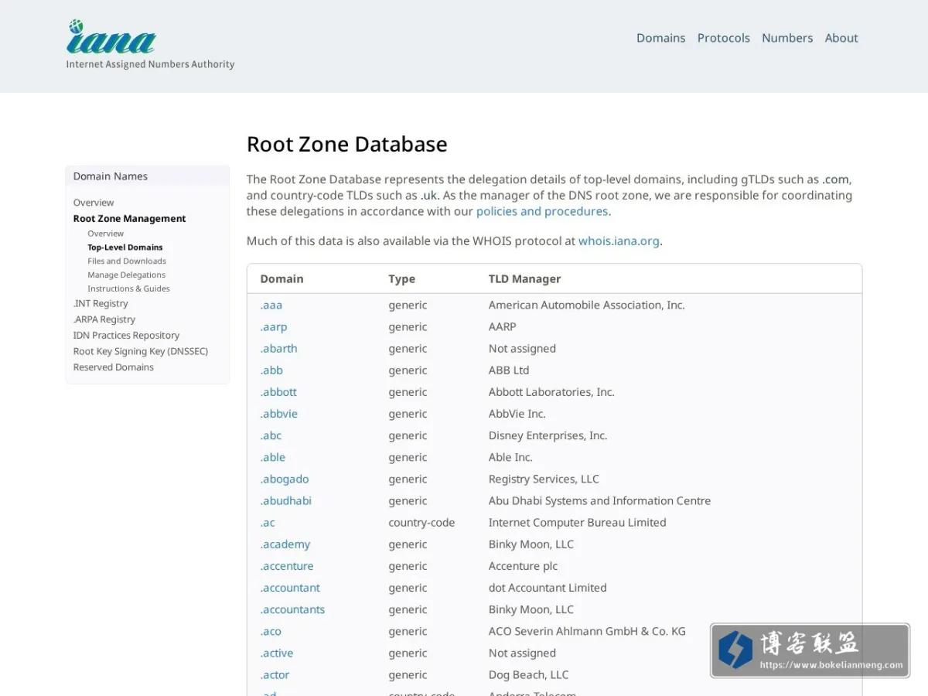Open IDN Practices Repository
The image size is (928, 696).
126,336
